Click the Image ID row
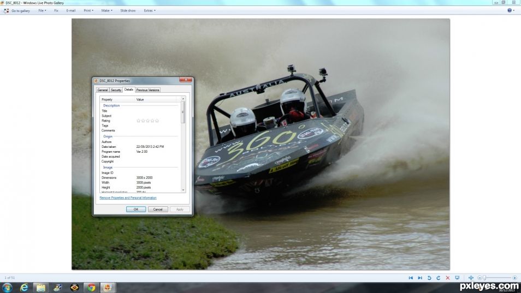This screenshot has height=293, width=521. (x=140, y=173)
